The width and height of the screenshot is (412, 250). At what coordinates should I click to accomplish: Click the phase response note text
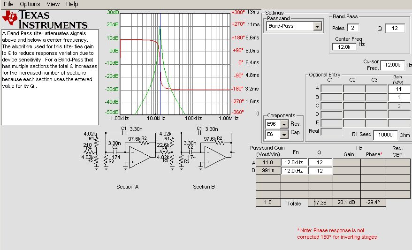coord(338,234)
